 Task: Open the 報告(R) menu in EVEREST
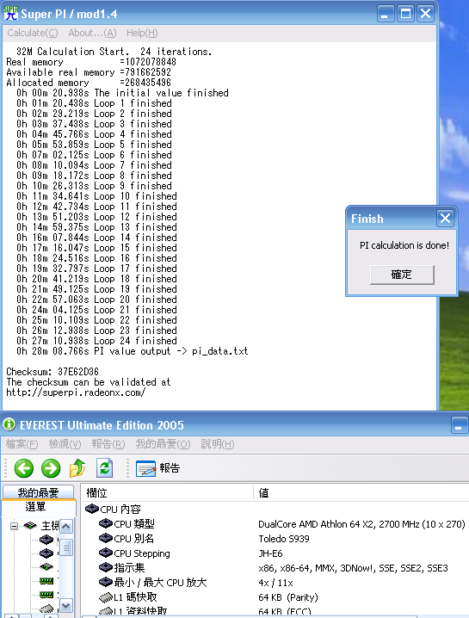tap(108, 444)
